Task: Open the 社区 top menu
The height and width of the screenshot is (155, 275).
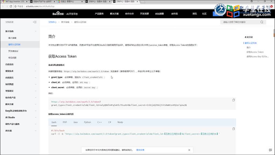Action: point(204,14)
